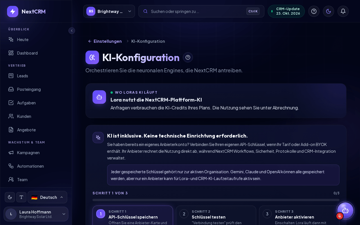Go to Leads
Screen dimensions: 360x225
(36, 76)
